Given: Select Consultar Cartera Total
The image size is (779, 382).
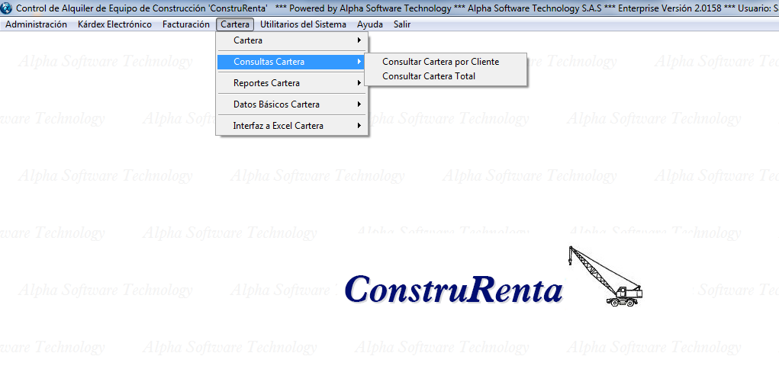Looking at the screenshot, I should coord(428,76).
